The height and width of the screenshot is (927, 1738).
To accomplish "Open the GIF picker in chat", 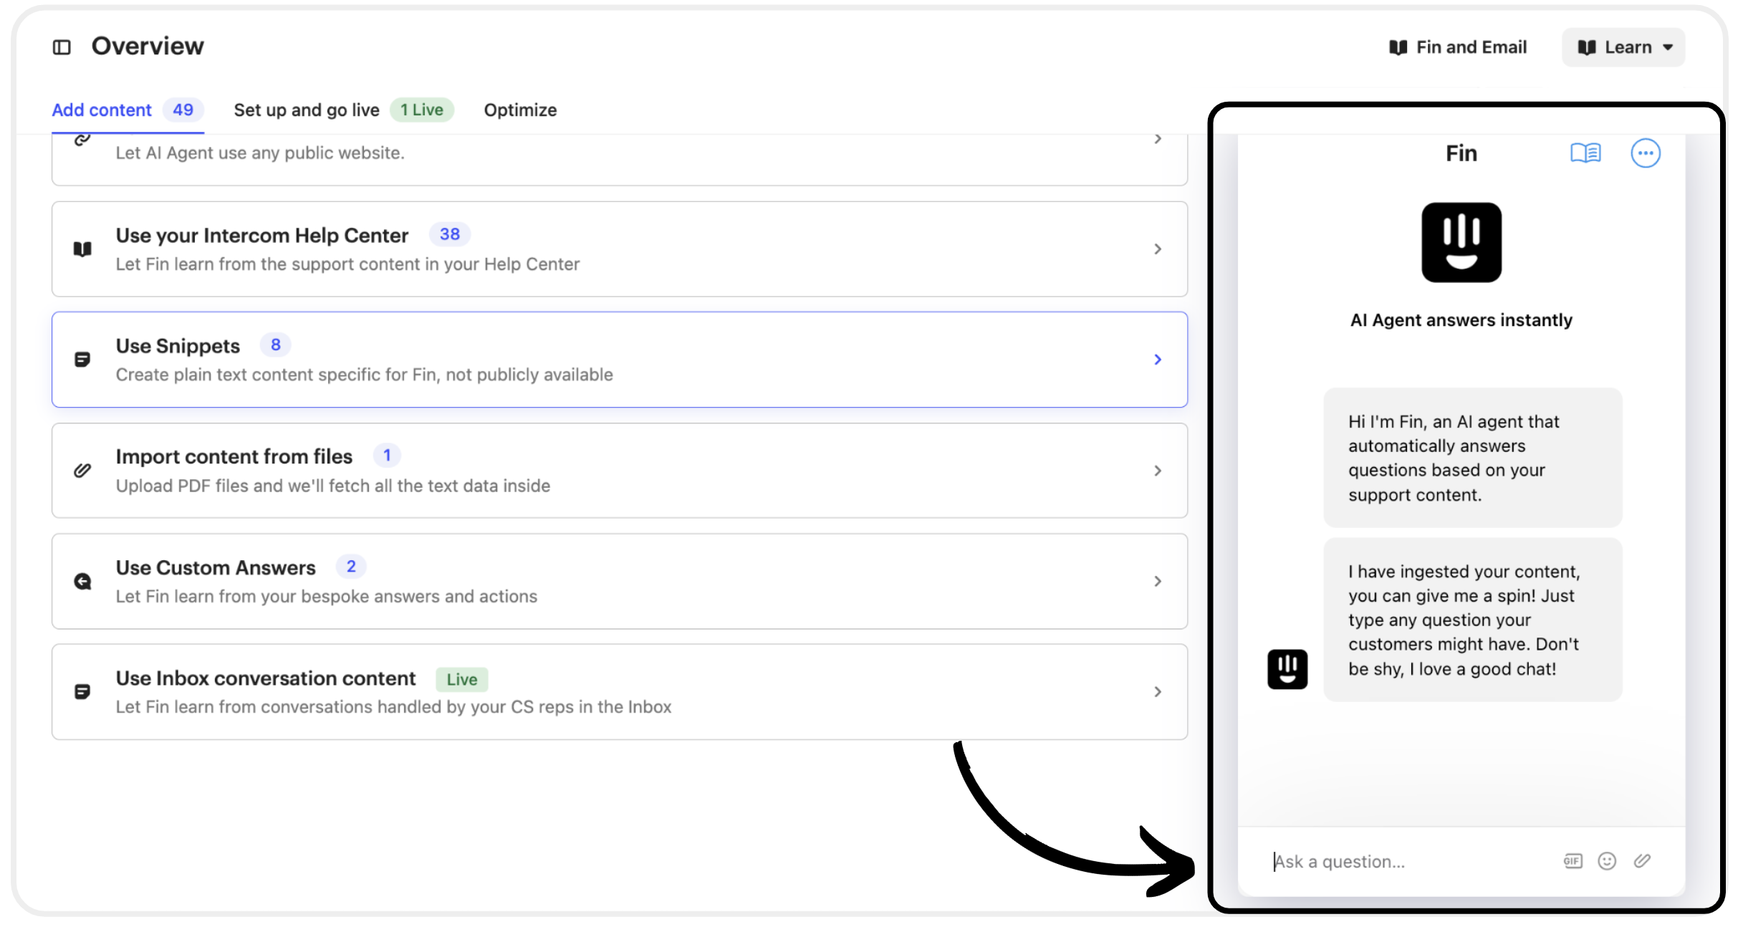I will click(1573, 861).
